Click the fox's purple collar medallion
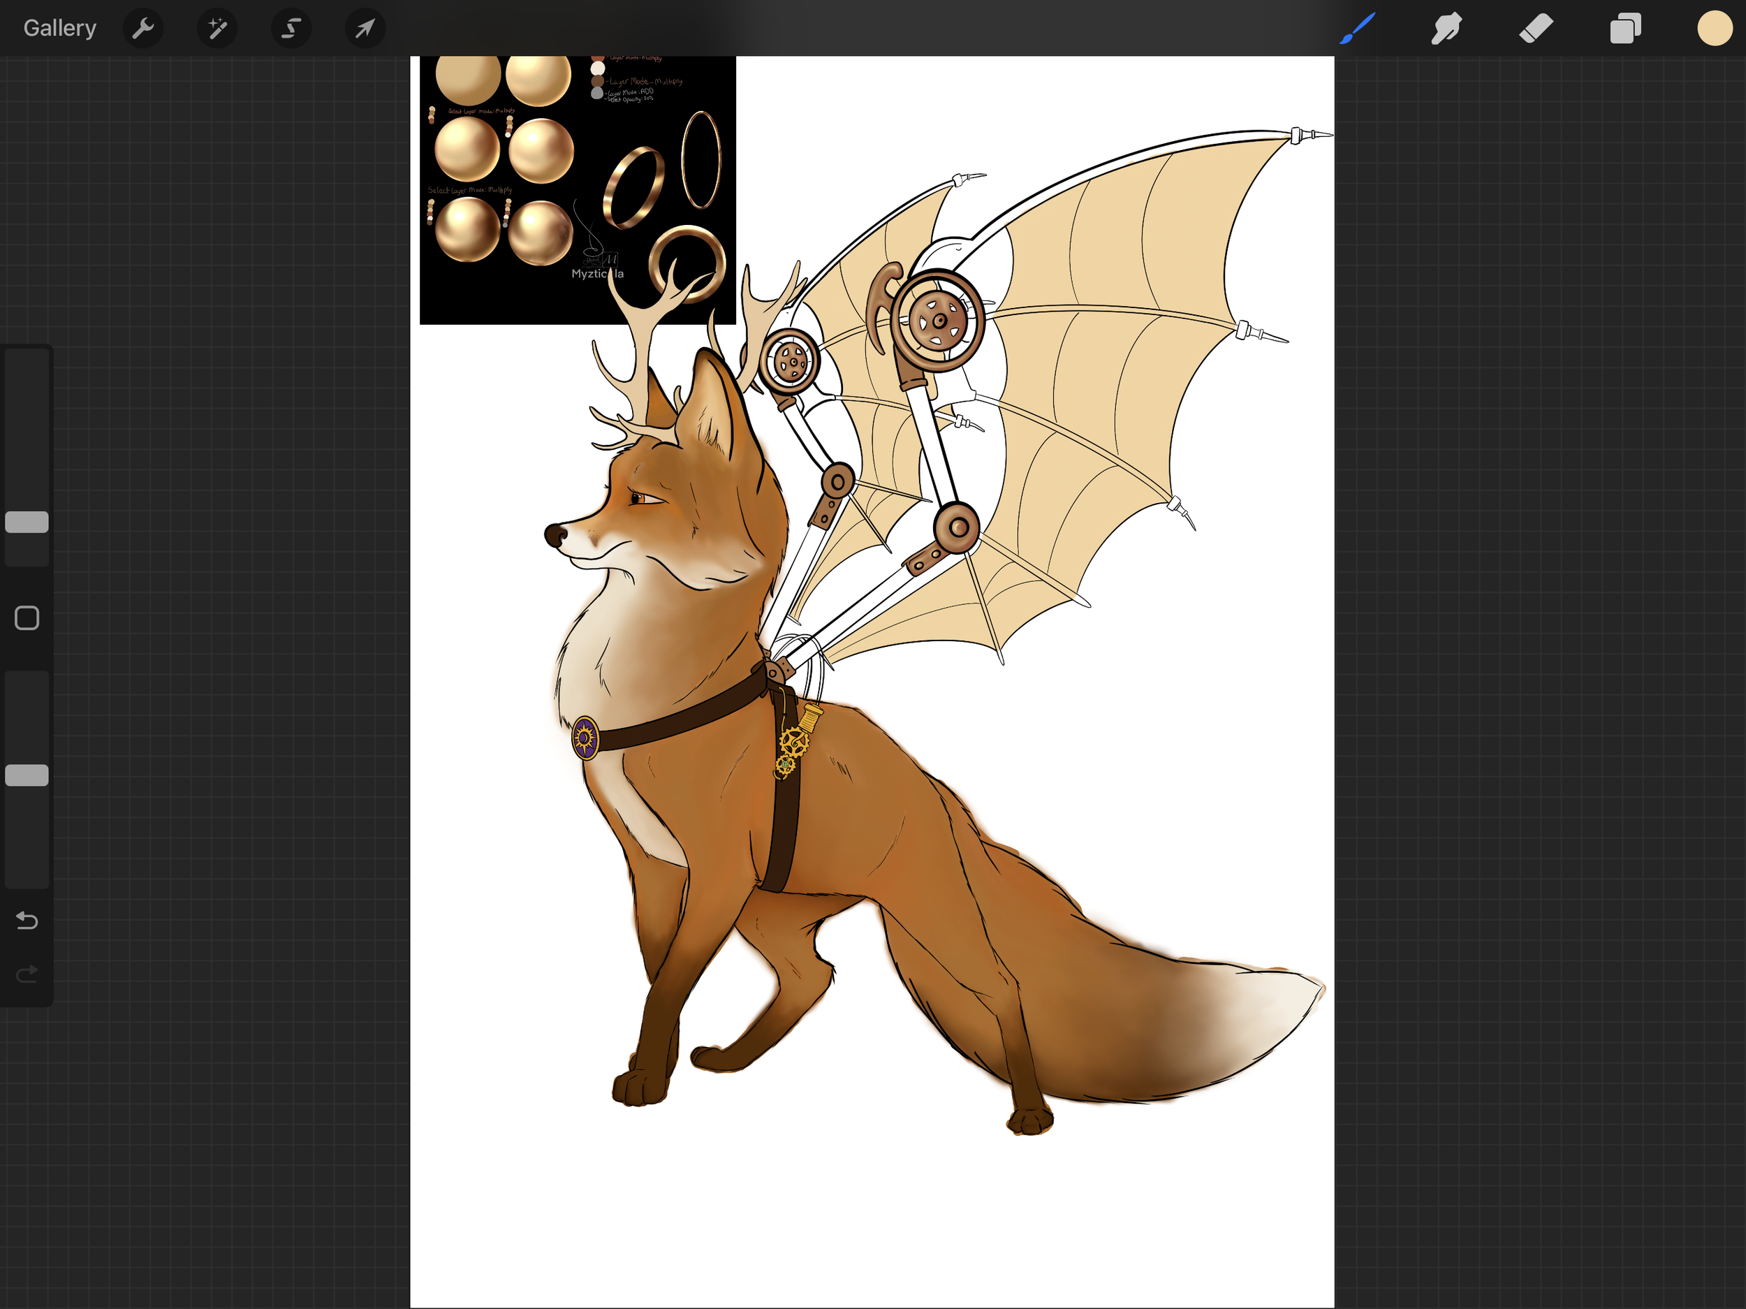1746x1309 pixels. tap(585, 738)
